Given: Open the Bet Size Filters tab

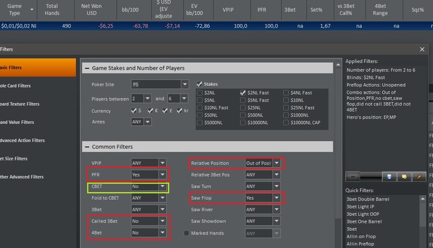Looking at the screenshot, I should 15,159.
